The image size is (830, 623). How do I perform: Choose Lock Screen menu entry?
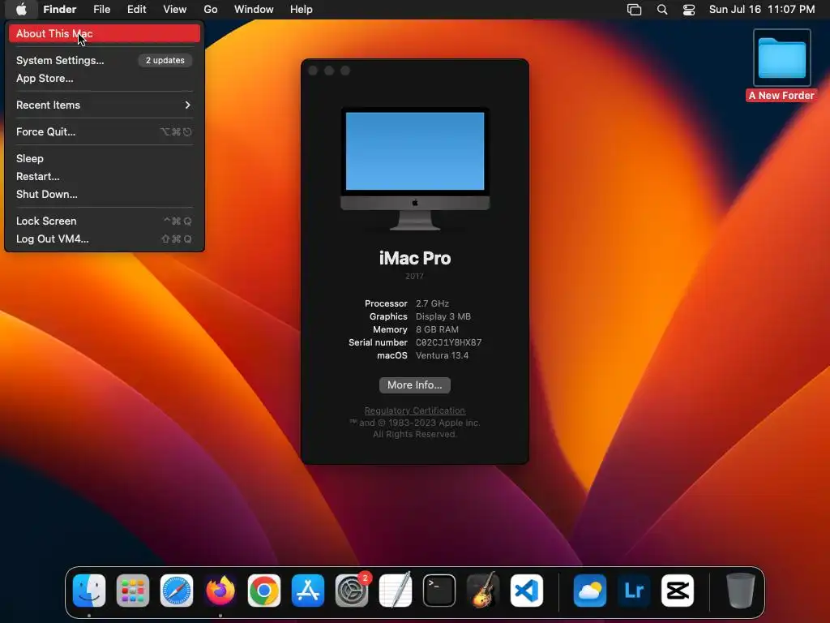pos(104,221)
